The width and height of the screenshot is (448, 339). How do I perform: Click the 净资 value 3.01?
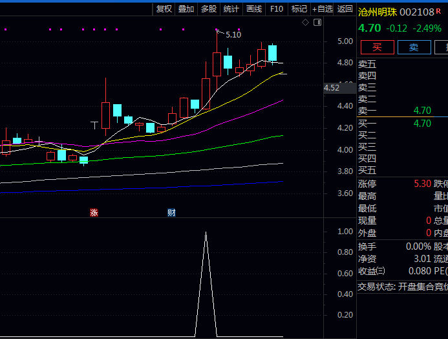point(422,259)
